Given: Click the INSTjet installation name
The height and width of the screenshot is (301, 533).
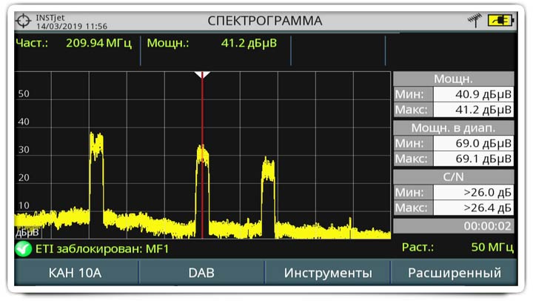Looking at the screenshot, I should 50,17.
